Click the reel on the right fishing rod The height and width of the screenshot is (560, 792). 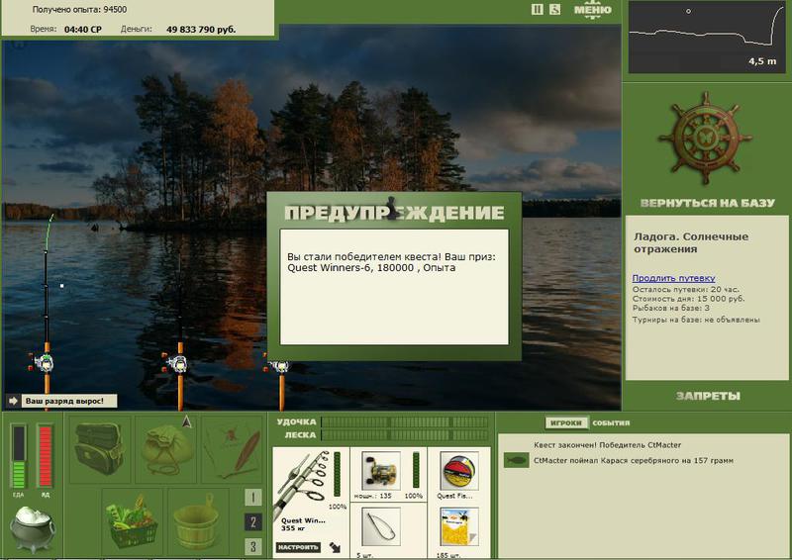pos(279,366)
